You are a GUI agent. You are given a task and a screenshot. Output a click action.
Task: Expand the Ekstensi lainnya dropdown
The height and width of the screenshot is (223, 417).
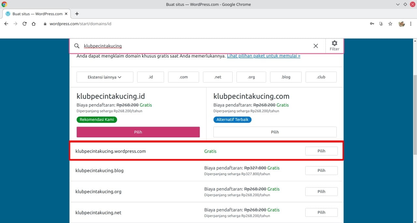[105, 77]
